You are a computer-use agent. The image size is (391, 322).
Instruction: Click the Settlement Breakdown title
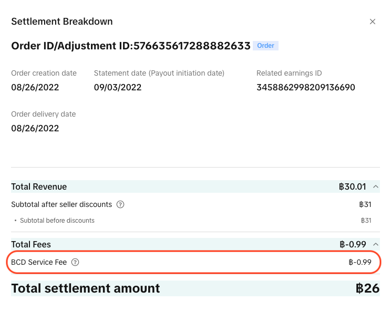coord(62,22)
